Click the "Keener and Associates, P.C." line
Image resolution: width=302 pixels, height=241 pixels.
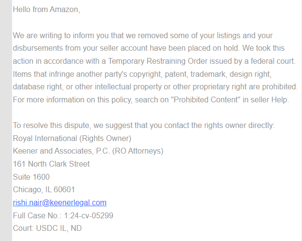click(x=61, y=151)
